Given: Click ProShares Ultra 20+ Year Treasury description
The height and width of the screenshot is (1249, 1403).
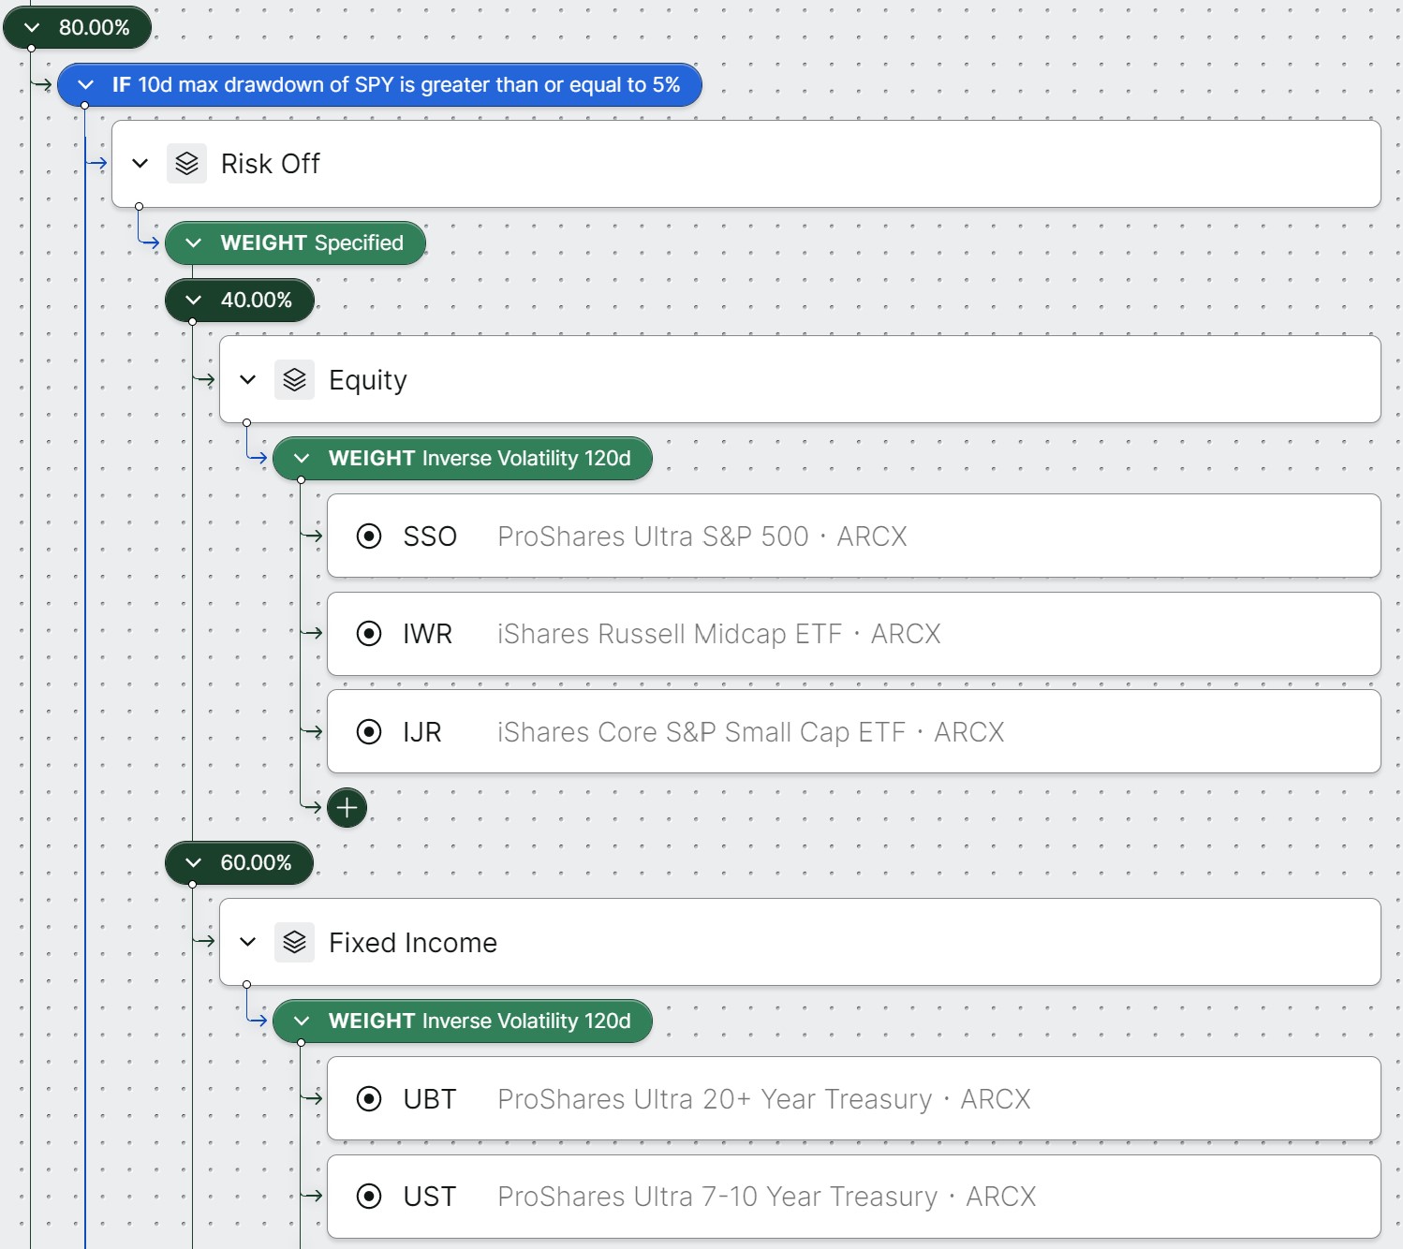Looking at the screenshot, I should click(764, 1099).
